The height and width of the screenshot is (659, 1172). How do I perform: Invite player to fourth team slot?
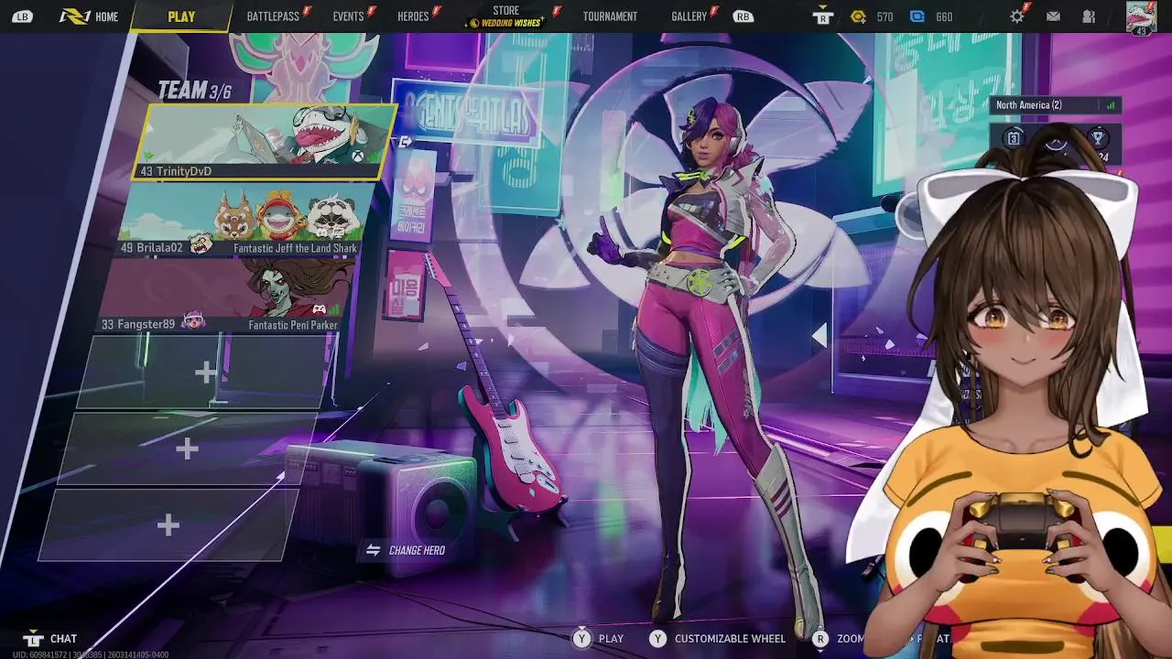(207, 372)
